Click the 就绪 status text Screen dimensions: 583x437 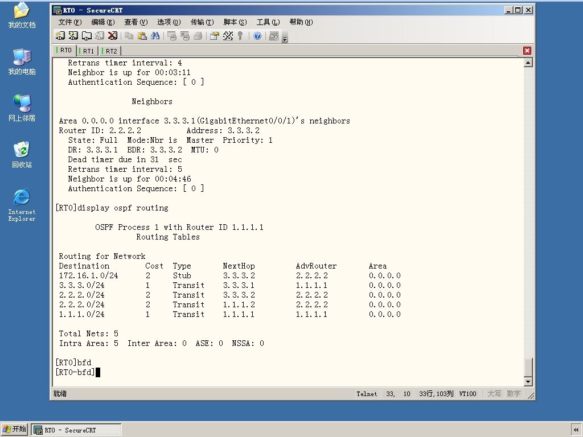(60, 394)
